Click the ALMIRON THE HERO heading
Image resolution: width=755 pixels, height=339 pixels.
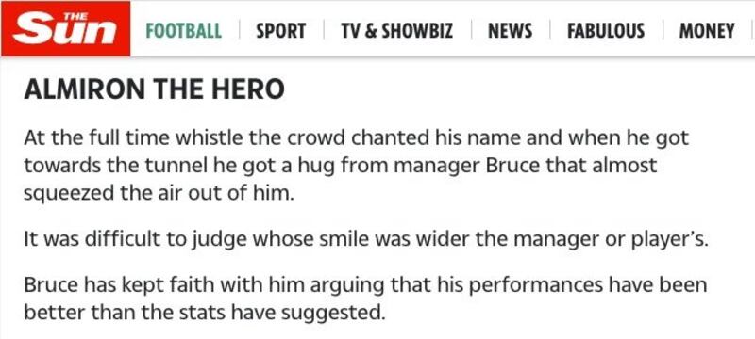(x=154, y=89)
